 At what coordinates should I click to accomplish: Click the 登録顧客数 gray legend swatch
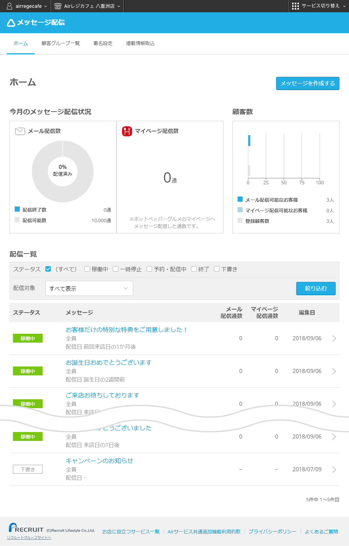240,220
